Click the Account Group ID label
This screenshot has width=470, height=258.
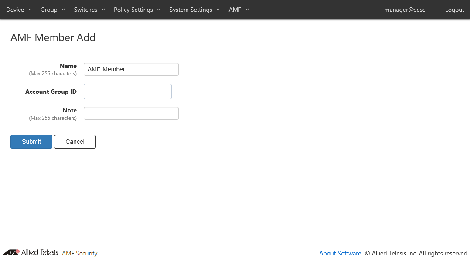[51, 92]
